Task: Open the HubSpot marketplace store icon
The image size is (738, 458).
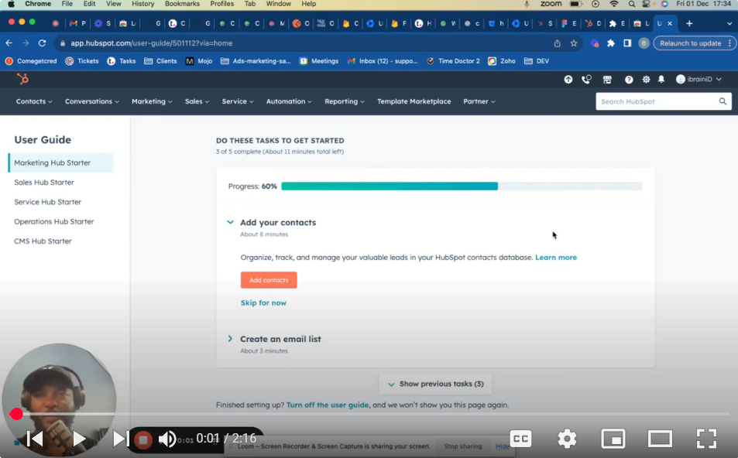Action: click(x=607, y=80)
